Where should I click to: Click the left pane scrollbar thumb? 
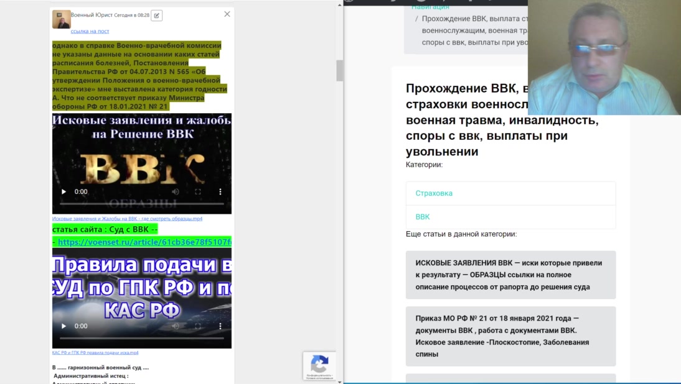click(x=340, y=70)
